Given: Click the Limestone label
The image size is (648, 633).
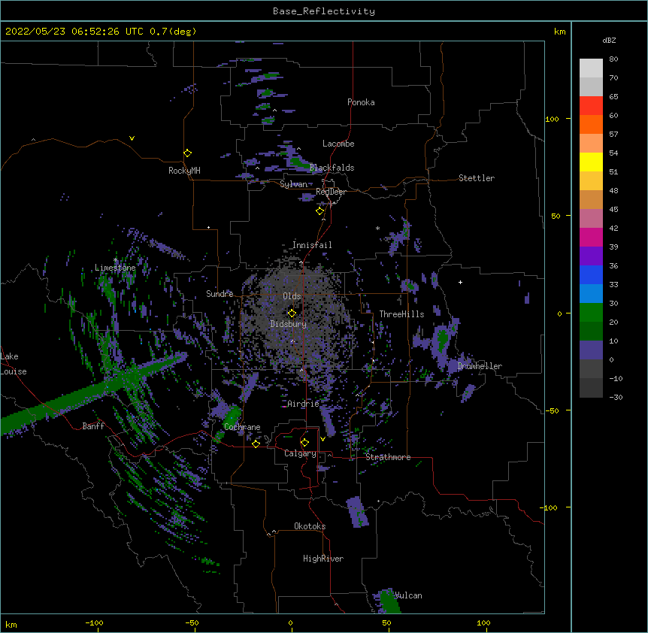Looking at the screenshot, I should (x=115, y=268).
